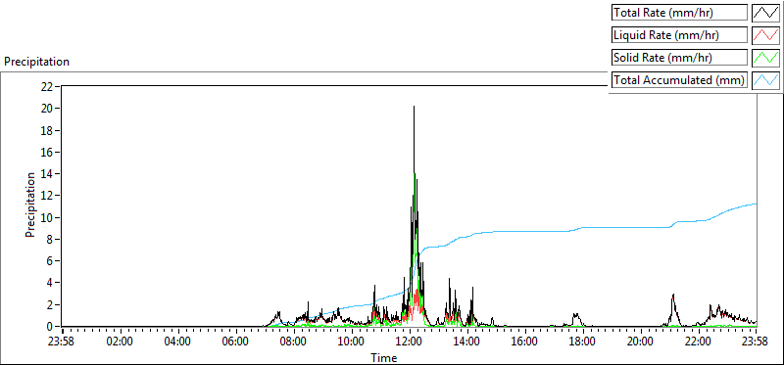Click the Total Accumulated blue line sample icon

tap(766, 80)
